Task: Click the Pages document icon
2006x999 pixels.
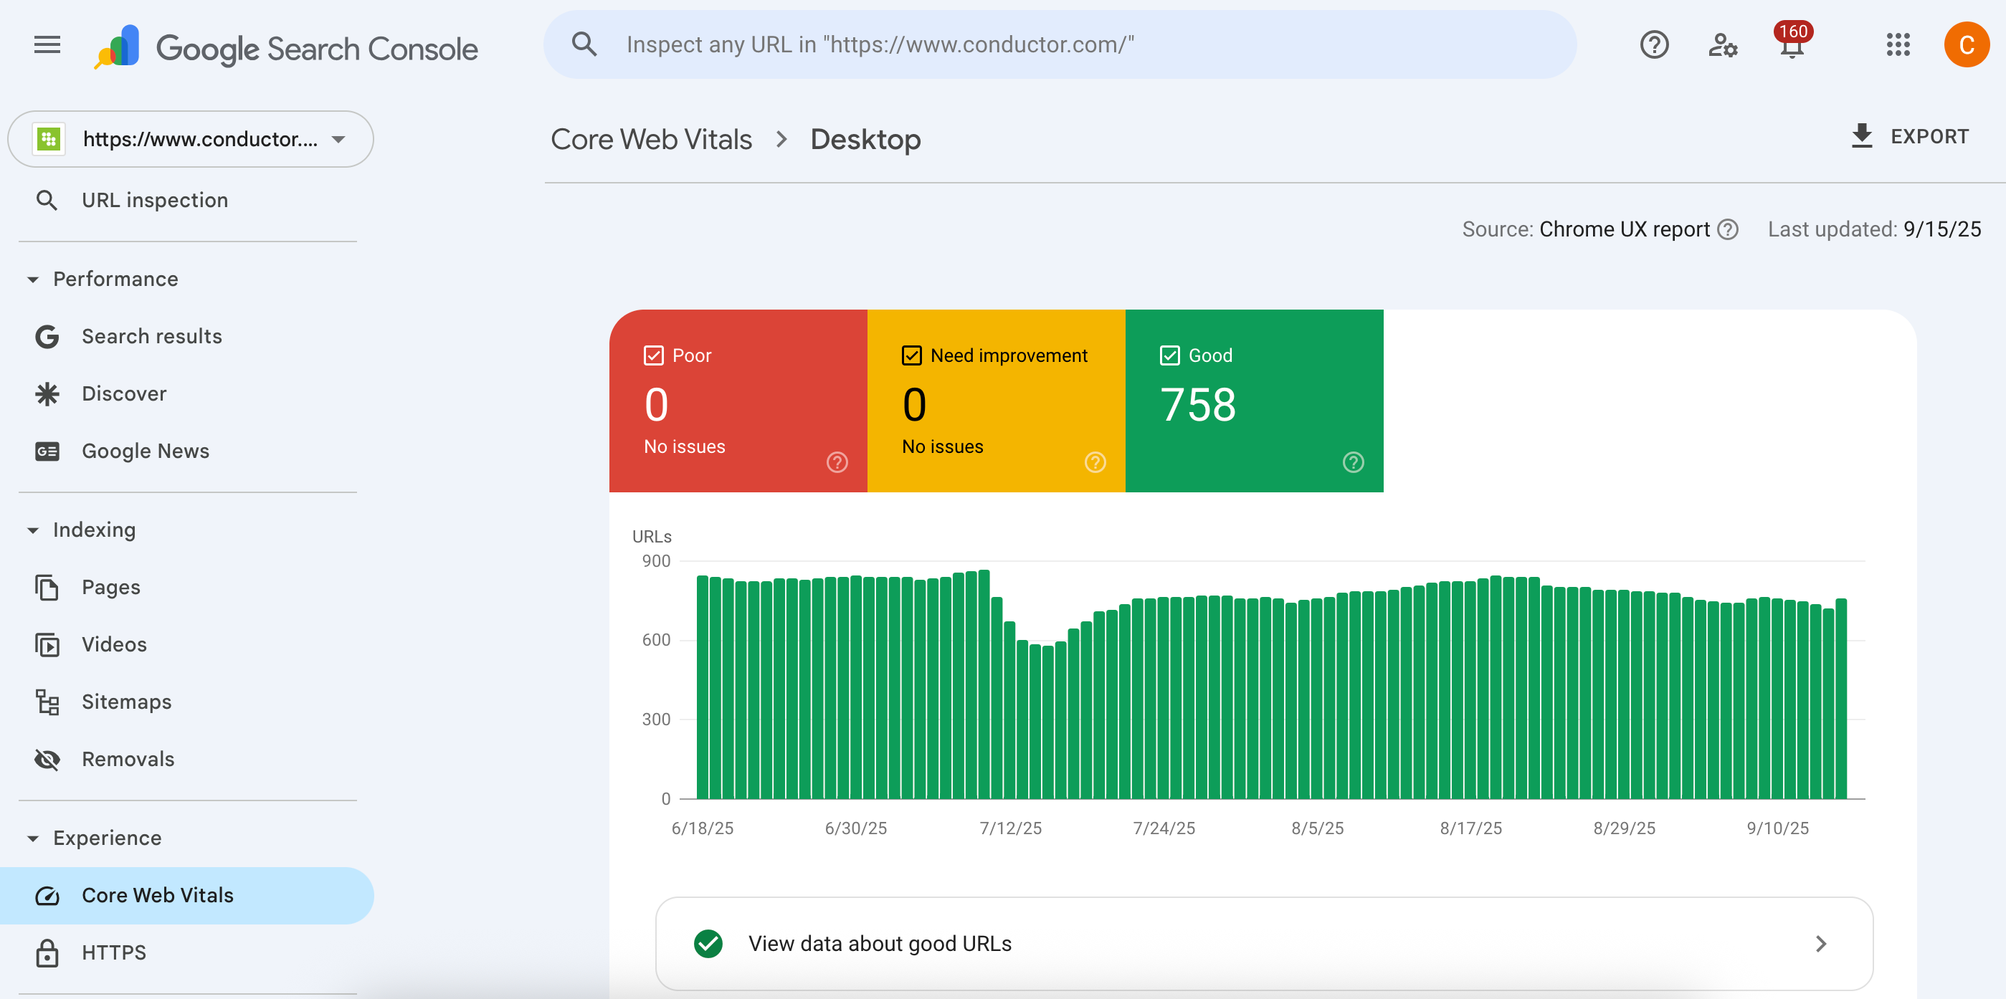Action: [47, 587]
